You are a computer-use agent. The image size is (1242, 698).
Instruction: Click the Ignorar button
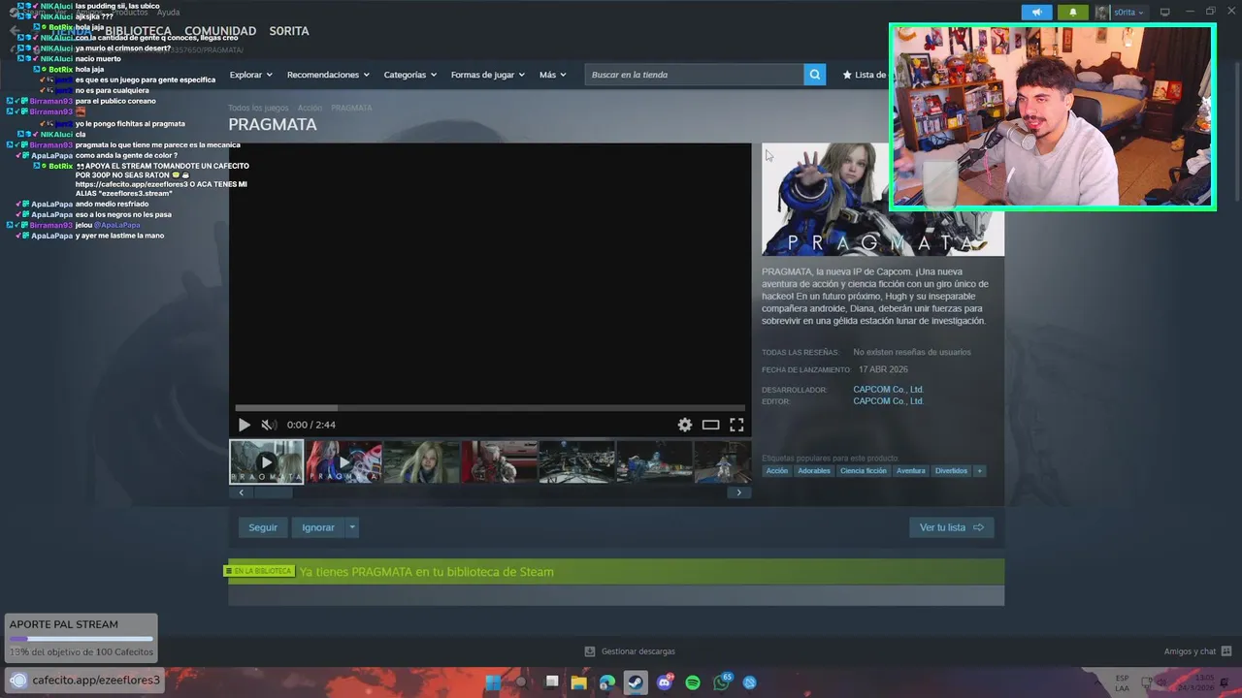tap(317, 527)
